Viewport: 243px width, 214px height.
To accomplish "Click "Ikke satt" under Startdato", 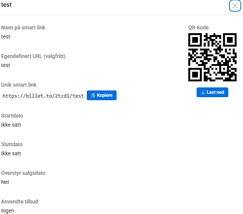I will pyautogui.click(x=11, y=125).
